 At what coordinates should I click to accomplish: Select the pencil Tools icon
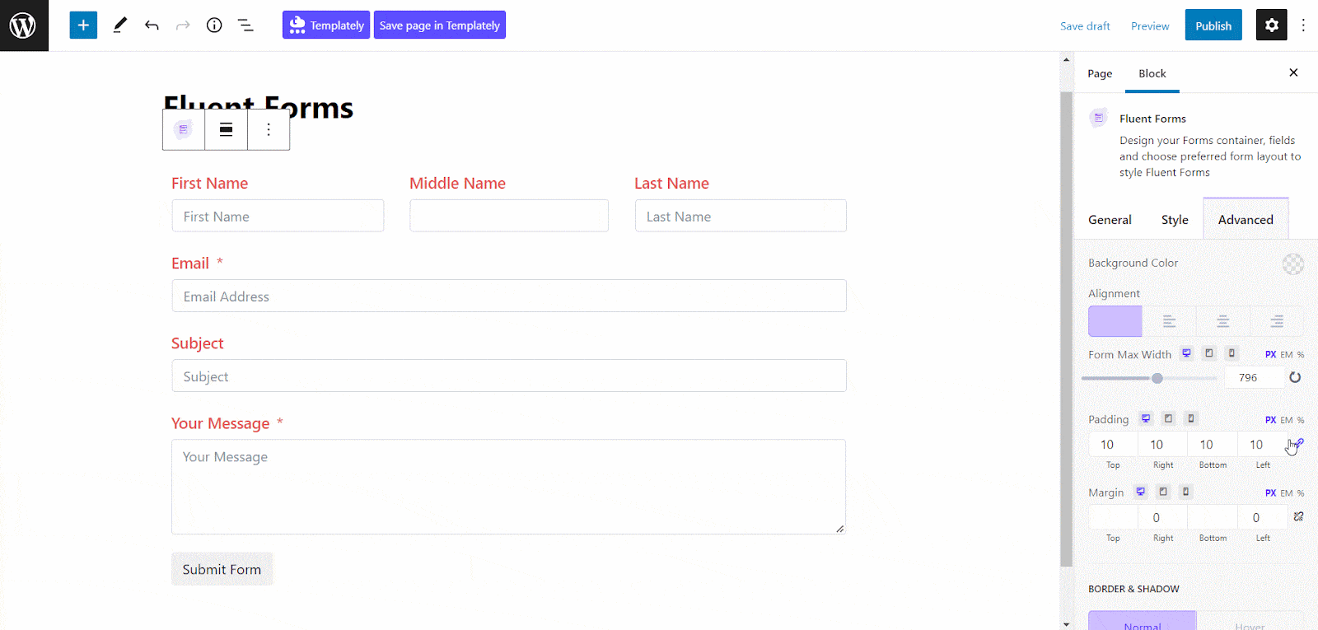(x=120, y=26)
